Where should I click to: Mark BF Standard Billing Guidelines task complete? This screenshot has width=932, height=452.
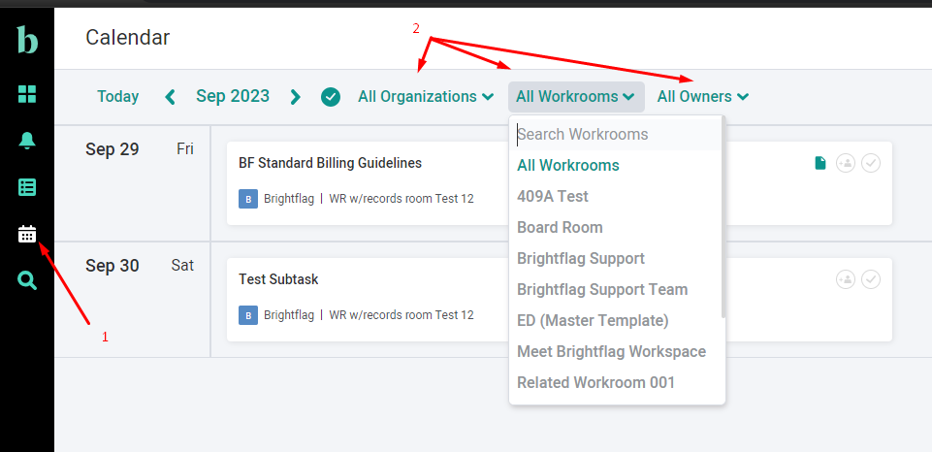pos(871,163)
